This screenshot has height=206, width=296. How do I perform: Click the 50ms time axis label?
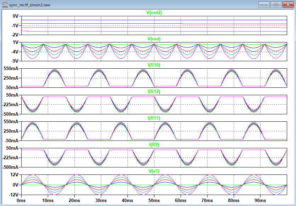tap(154, 200)
